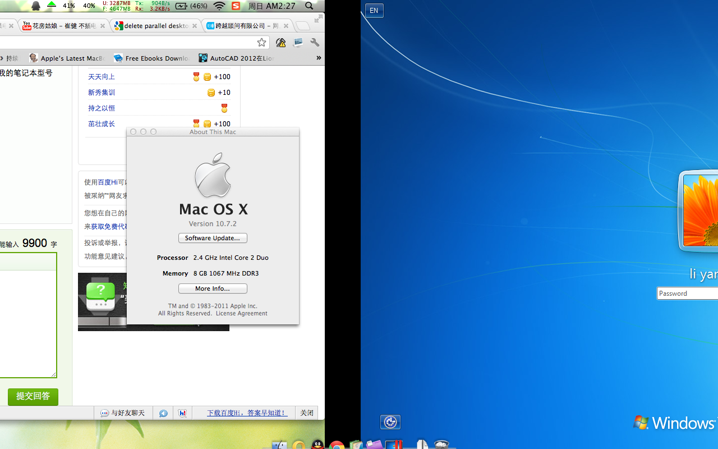The width and height of the screenshot is (718, 449).
Task: Click the 百度Hi link in the page
Action: click(108, 182)
